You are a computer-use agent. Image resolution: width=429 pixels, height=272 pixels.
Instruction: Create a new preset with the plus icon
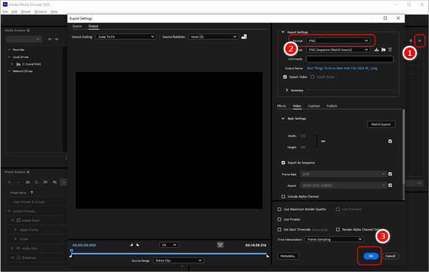tap(9, 182)
